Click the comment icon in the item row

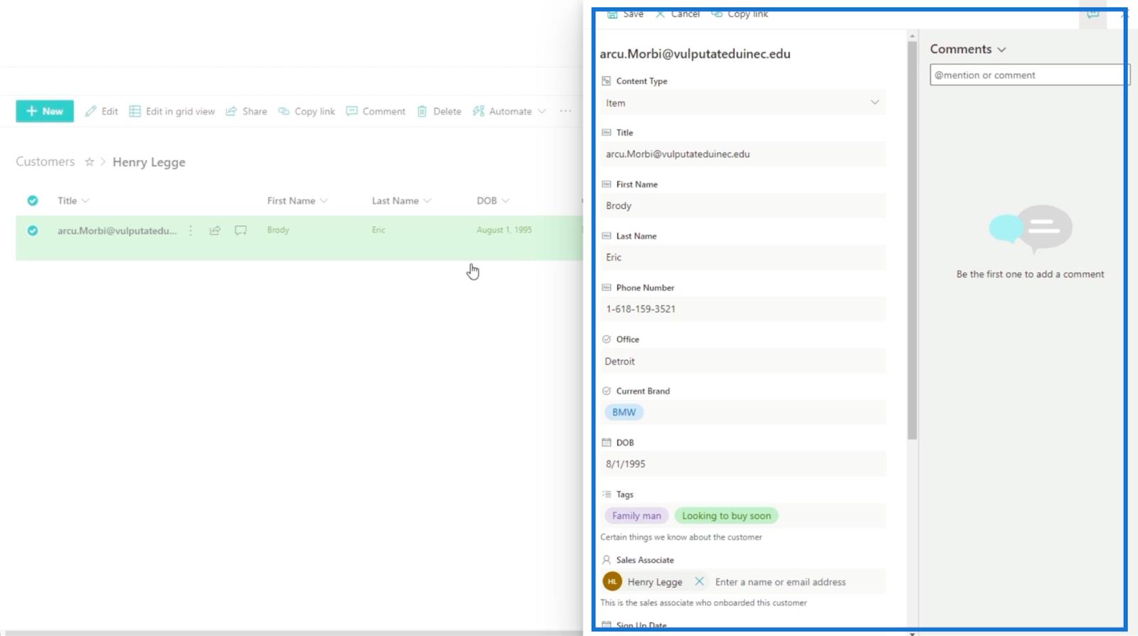tap(241, 230)
